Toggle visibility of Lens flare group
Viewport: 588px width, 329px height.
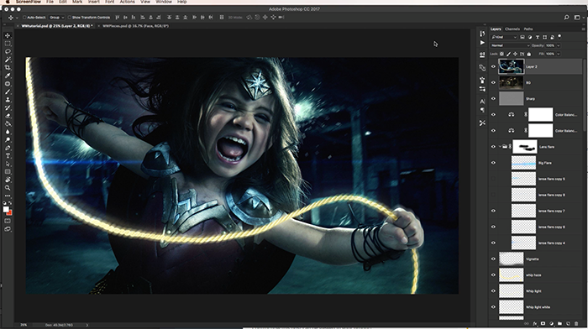point(494,147)
